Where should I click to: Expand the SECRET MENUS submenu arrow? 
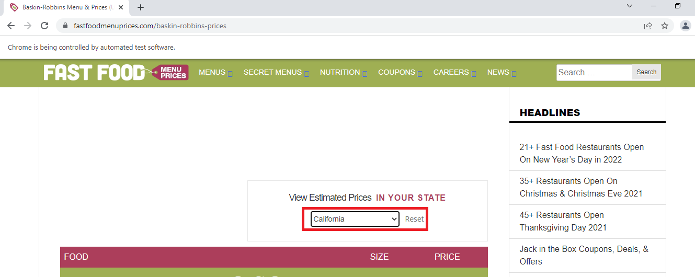[x=306, y=74]
